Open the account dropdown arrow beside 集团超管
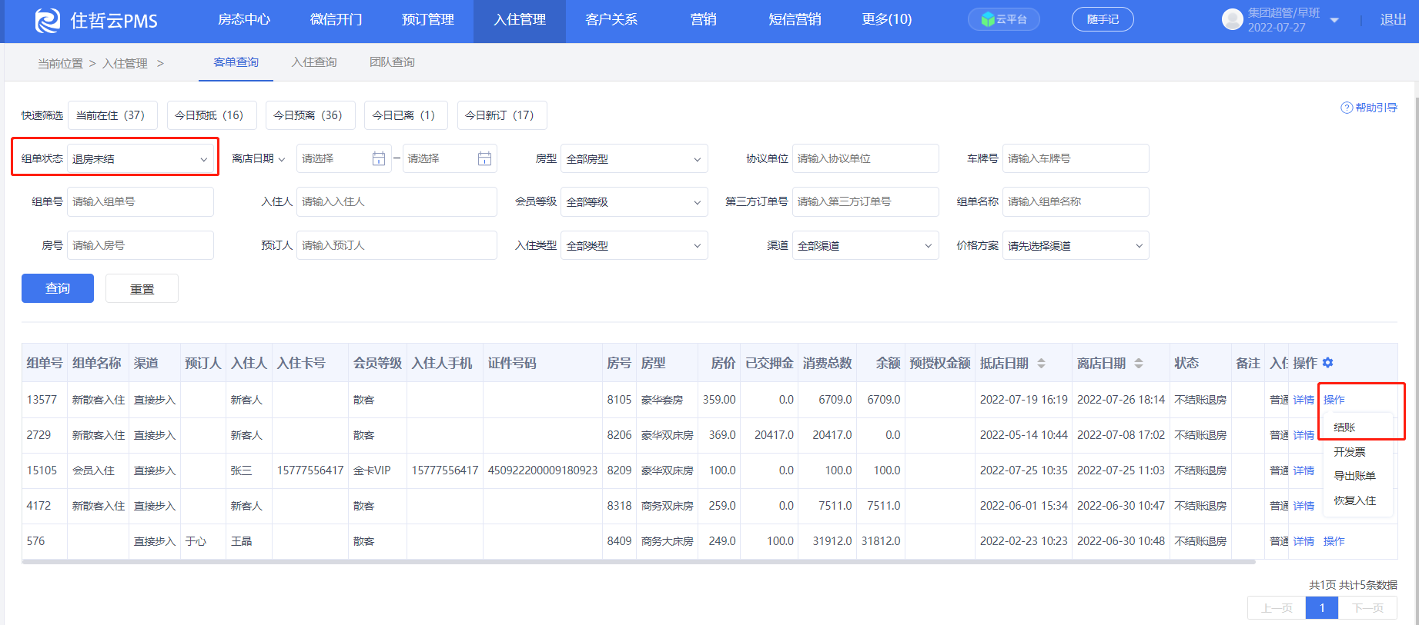The image size is (1419, 625). 1334,21
